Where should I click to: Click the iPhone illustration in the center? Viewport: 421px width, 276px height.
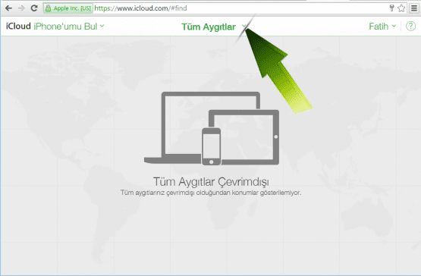(212, 146)
